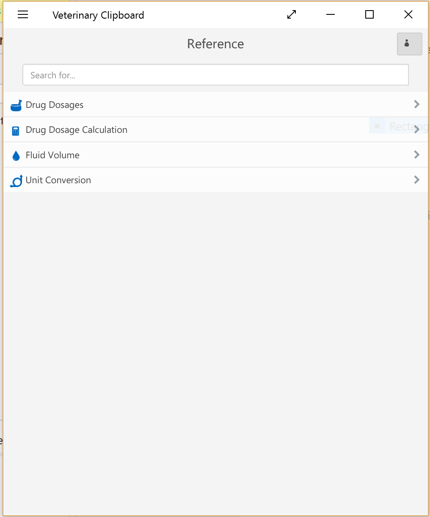This screenshot has width=430, height=517.
Task: Click the mortar and pestle Drug Dosages icon
Action: (x=16, y=105)
